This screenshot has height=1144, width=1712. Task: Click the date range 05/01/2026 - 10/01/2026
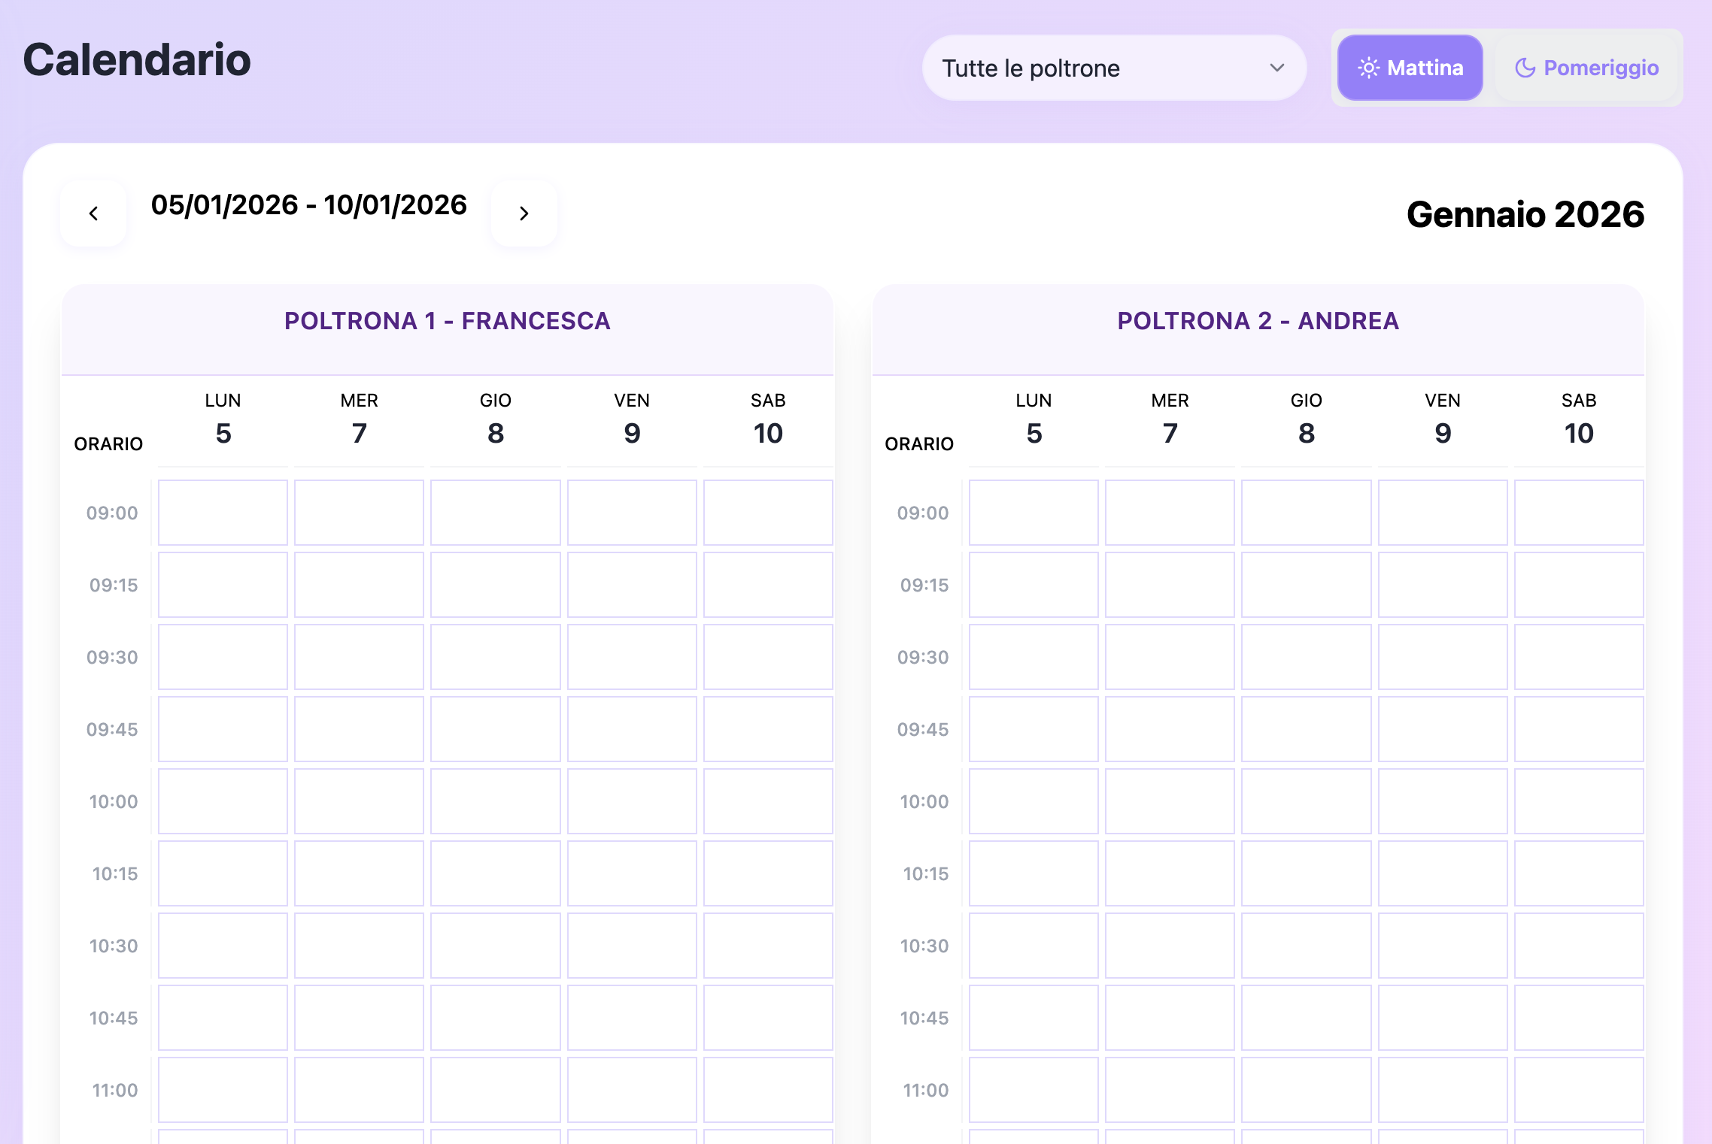[x=309, y=204]
